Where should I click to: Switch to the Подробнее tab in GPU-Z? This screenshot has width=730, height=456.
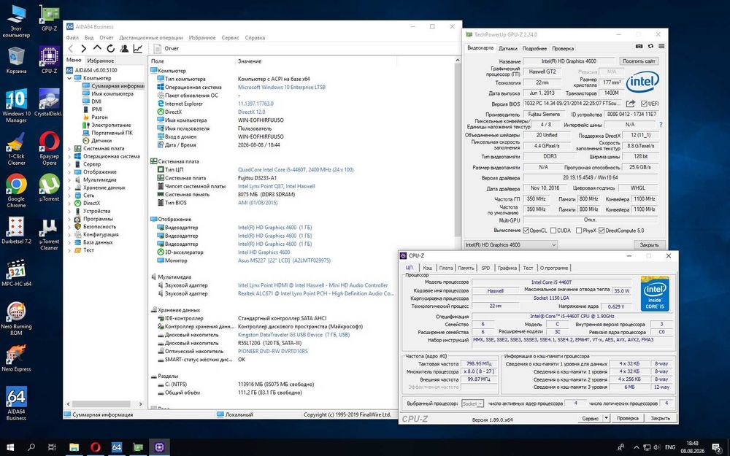(534, 48)
